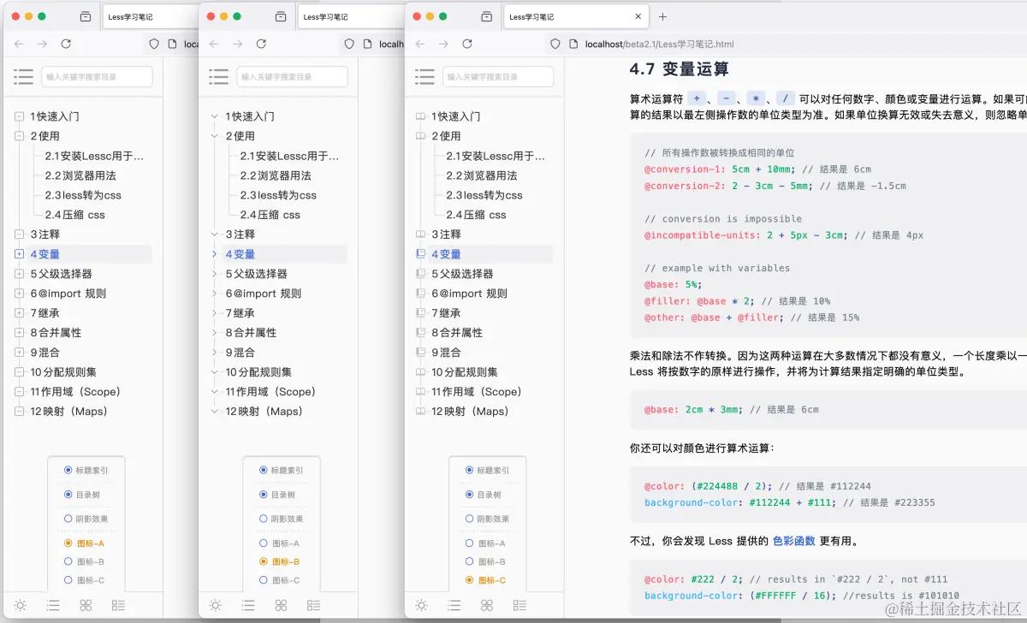Screen dimensions: 1027x623
Task: Expand the 8合并属性 chevron in the middle window
Action: click(x=214, y=333)
